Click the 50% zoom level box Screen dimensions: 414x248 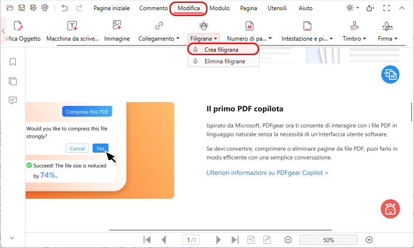[329, 240]
